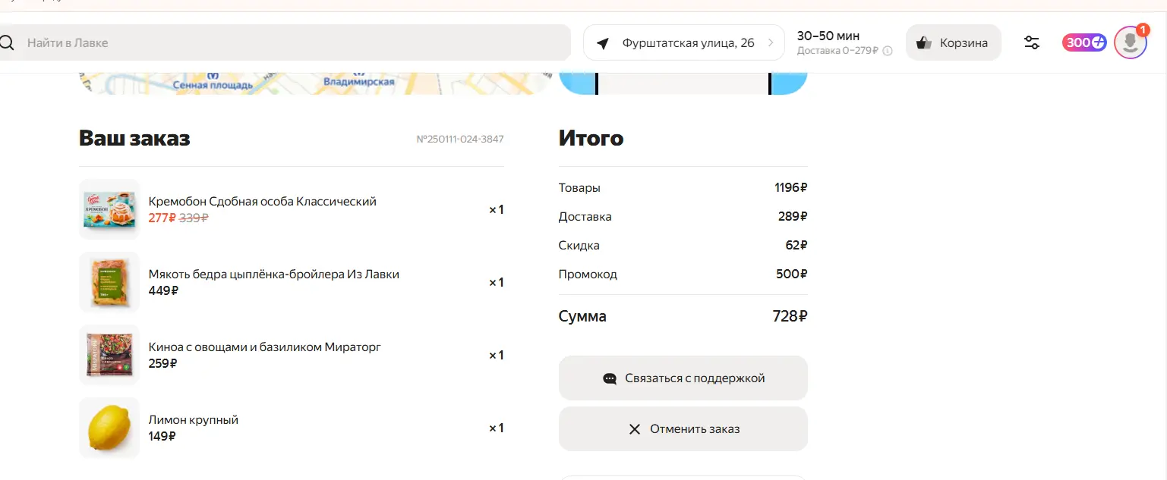Click the basket icon in Корзина

pyautogui.click(x=924, y=43)
